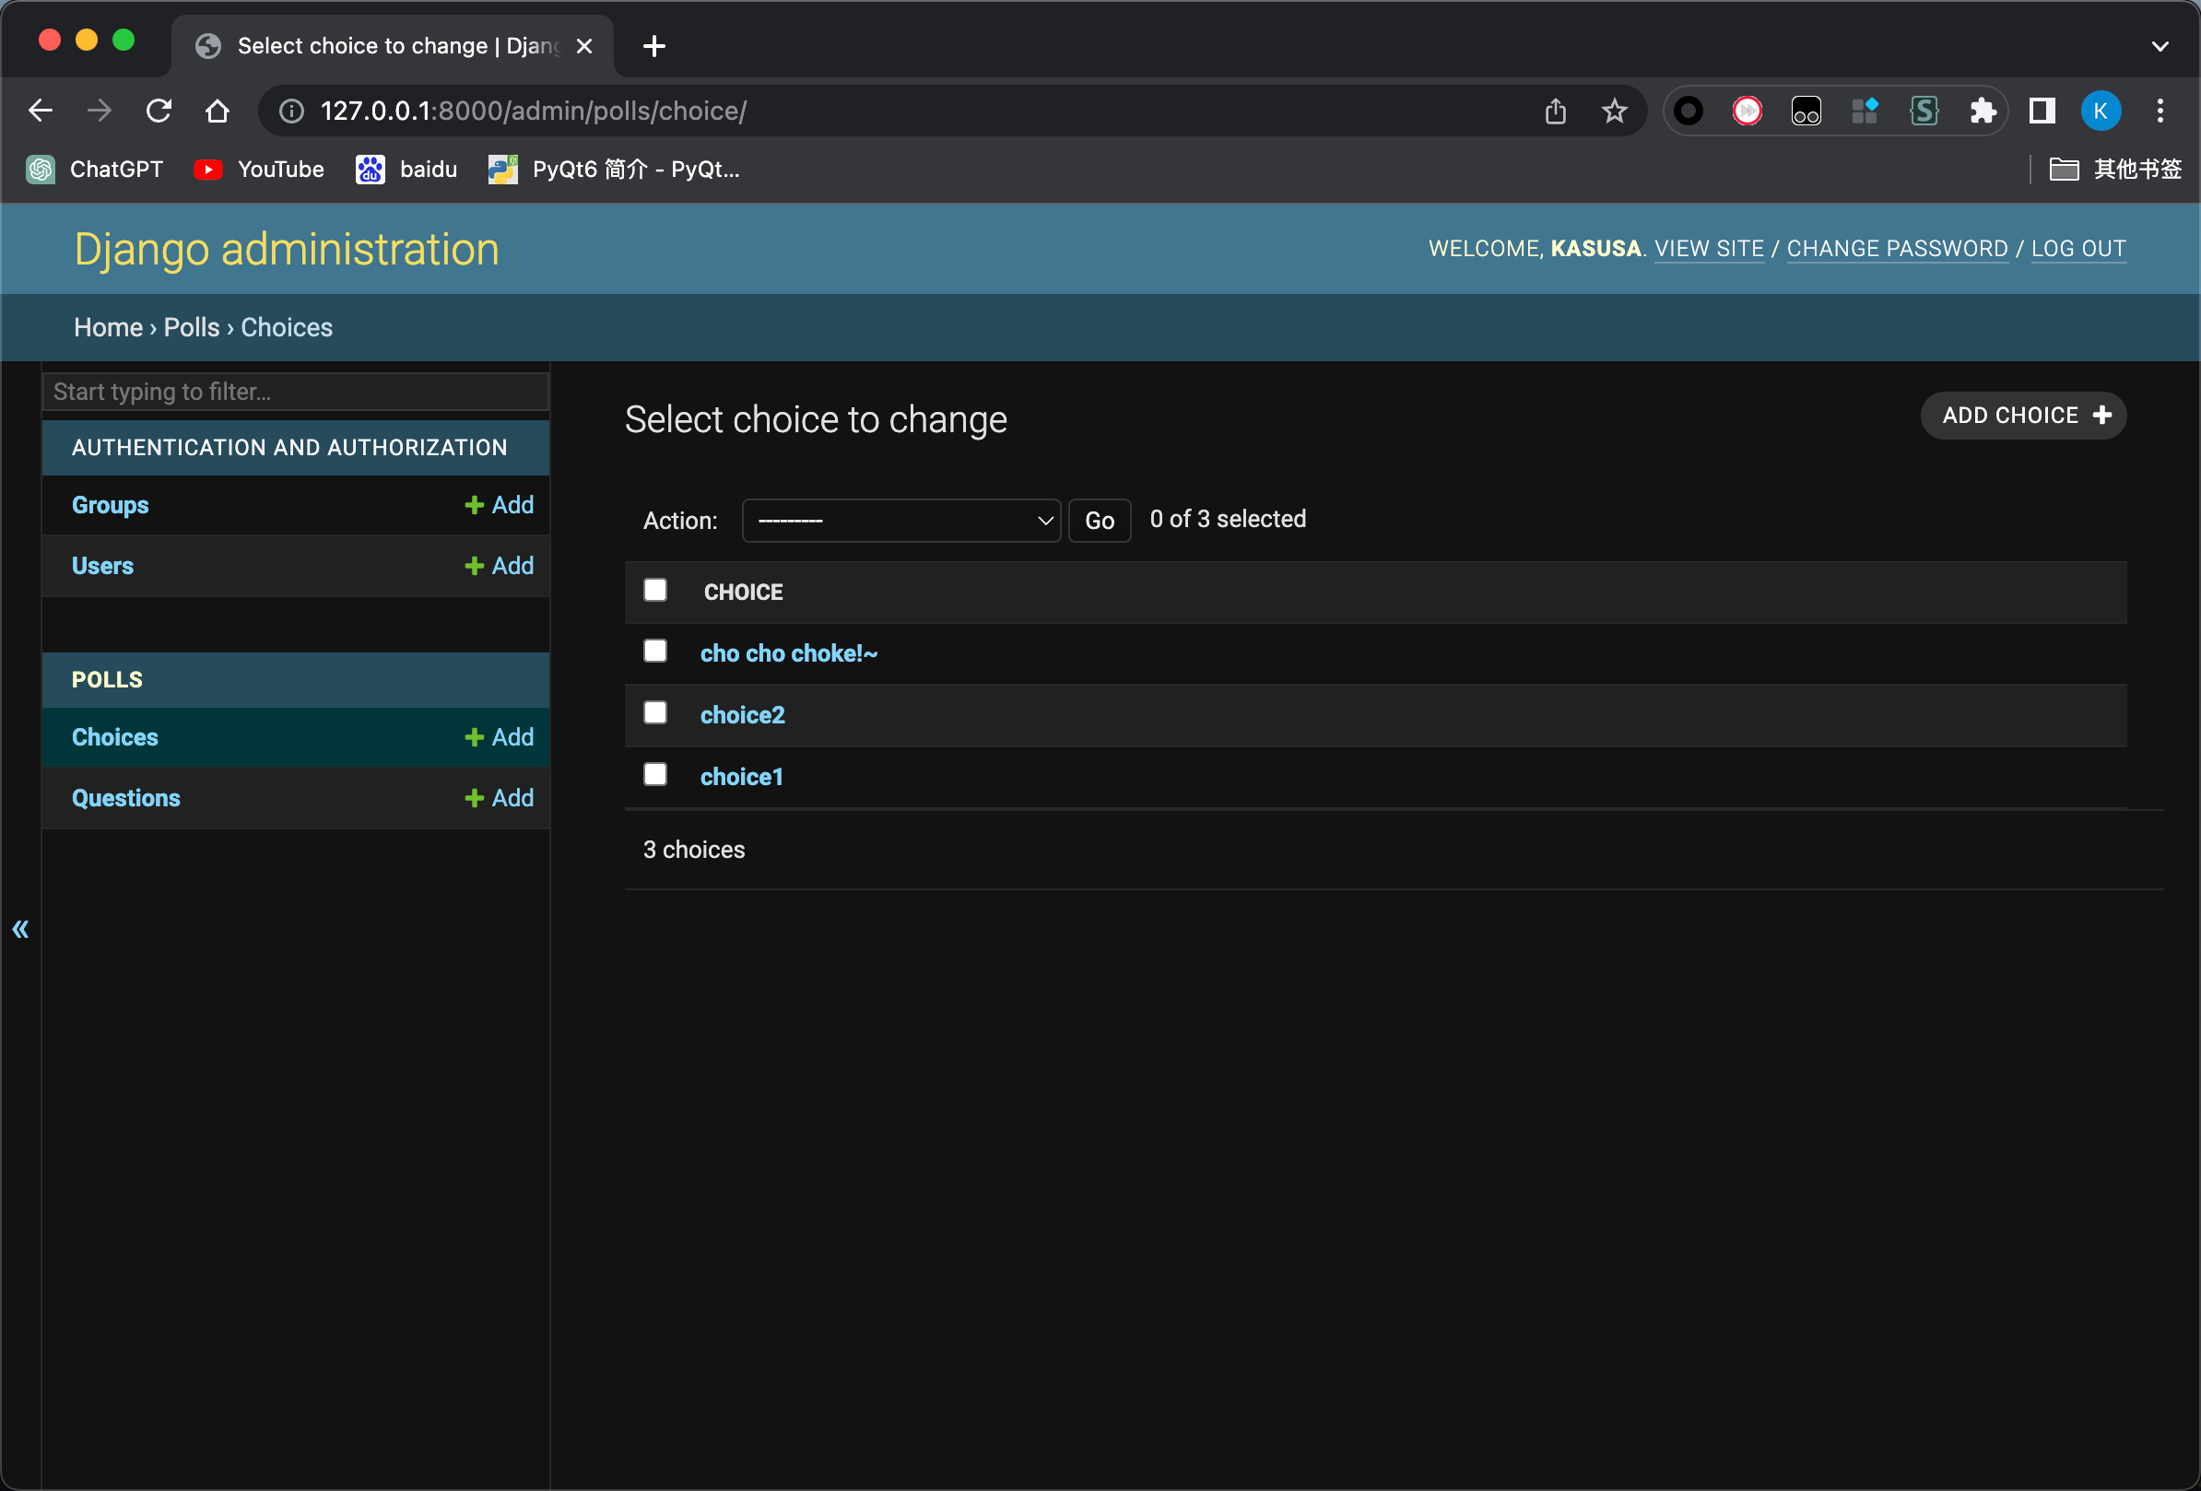The width and height of the screenshot is (2201, 1491).
Task: Toggle the browser side panel icon
Action: click(2041, 111)
